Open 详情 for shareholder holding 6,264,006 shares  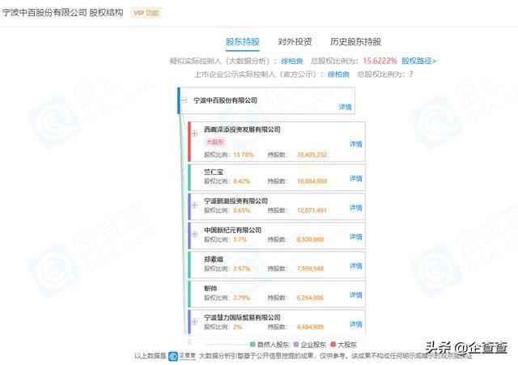(x=356, y=295)
